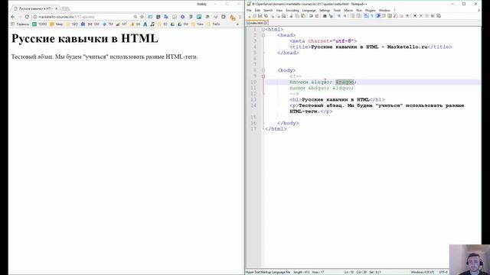Open the Run menu in Notepad++
490x275 pixels.
(x=359, y=10)
